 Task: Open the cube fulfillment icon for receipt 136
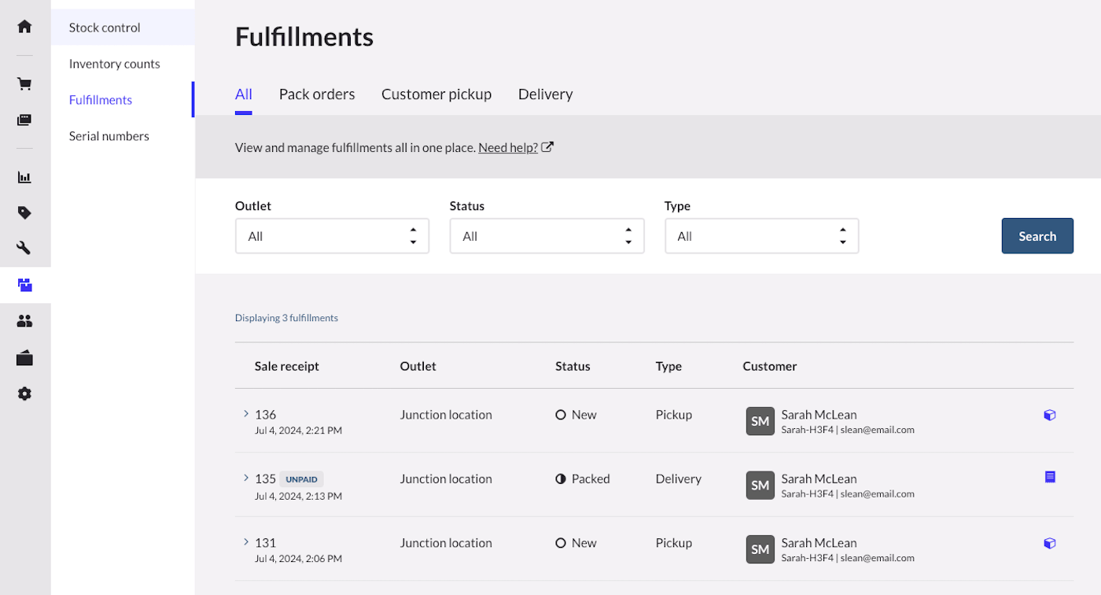pyautogui.click(x=1050, y=415)
